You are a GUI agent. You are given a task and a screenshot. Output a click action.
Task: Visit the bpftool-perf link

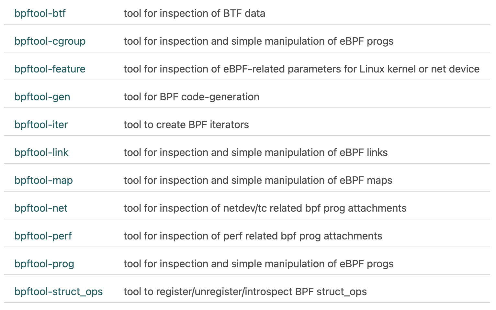point(43,236)
